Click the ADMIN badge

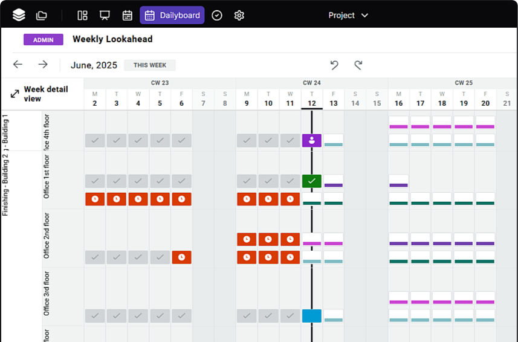(x=43, y=39)
